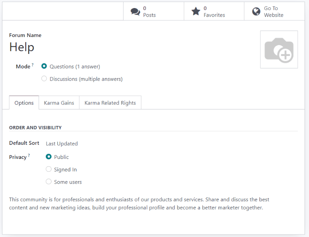Click the Default Sort label

[24, 143]
